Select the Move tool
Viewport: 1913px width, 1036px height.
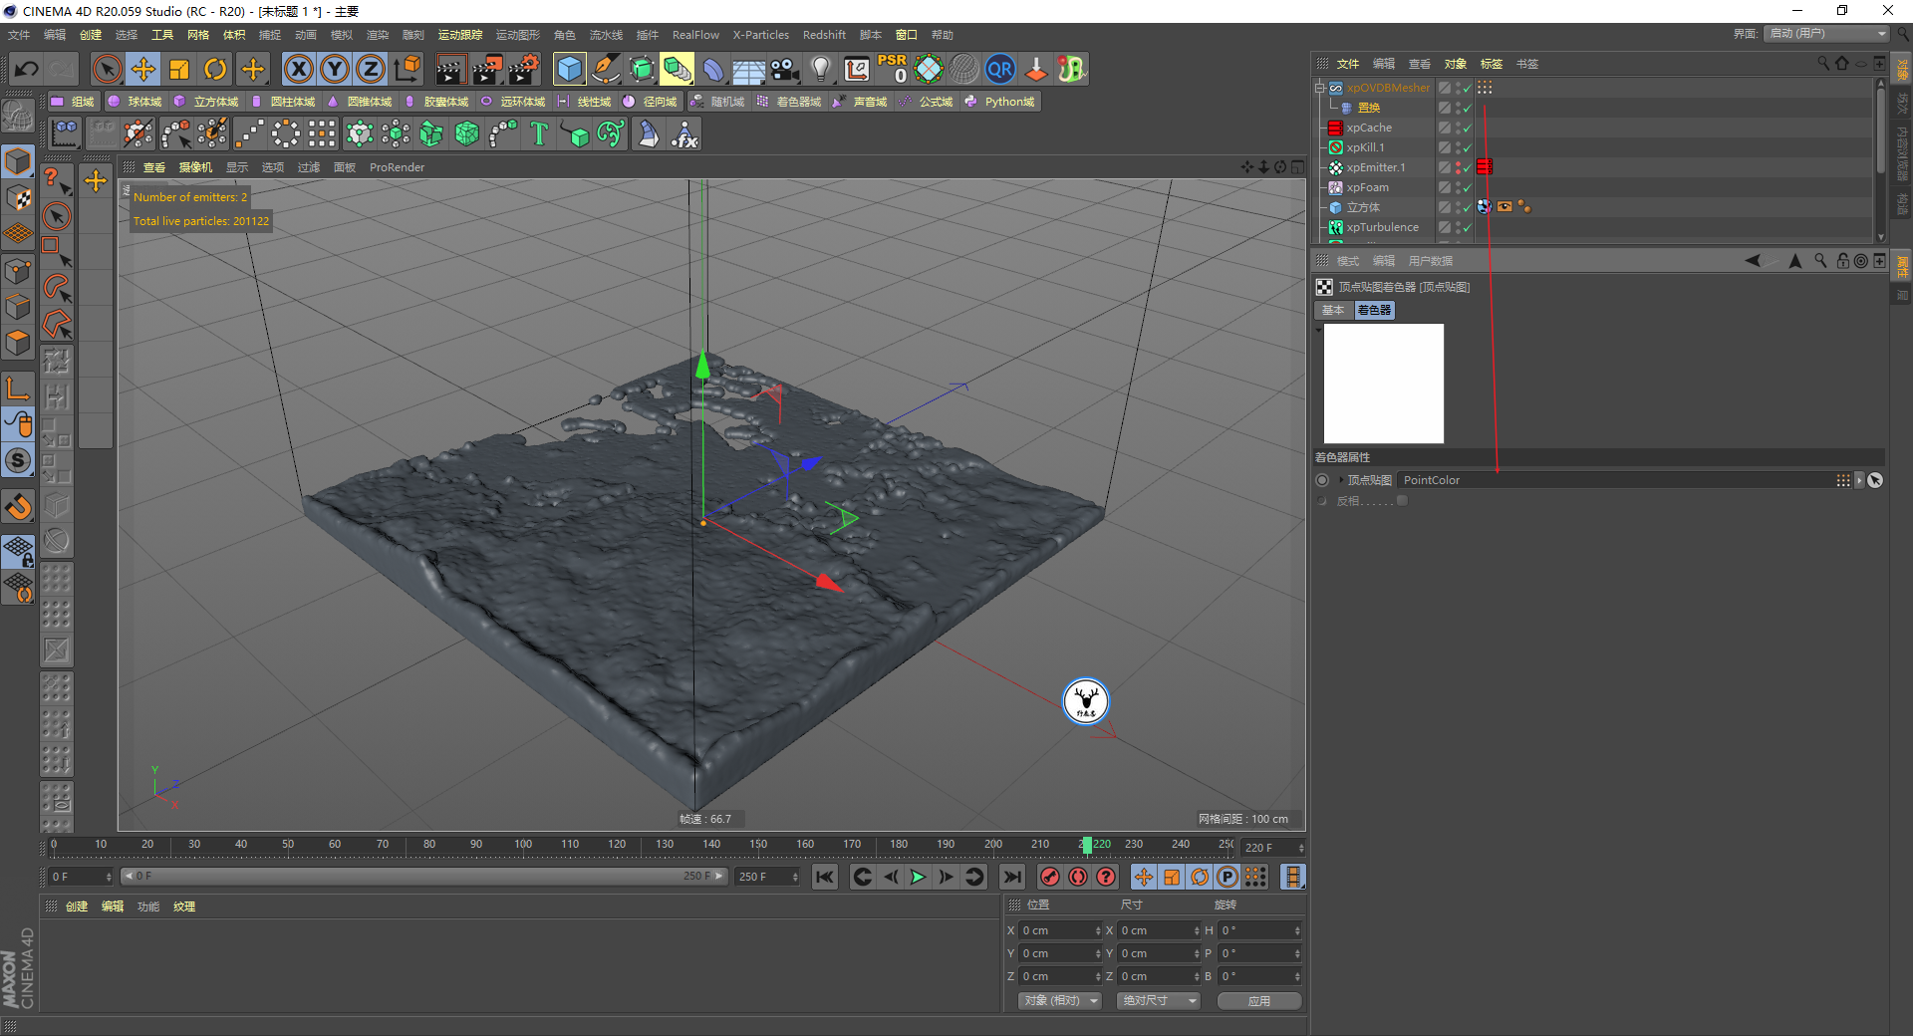coord(143,69)
